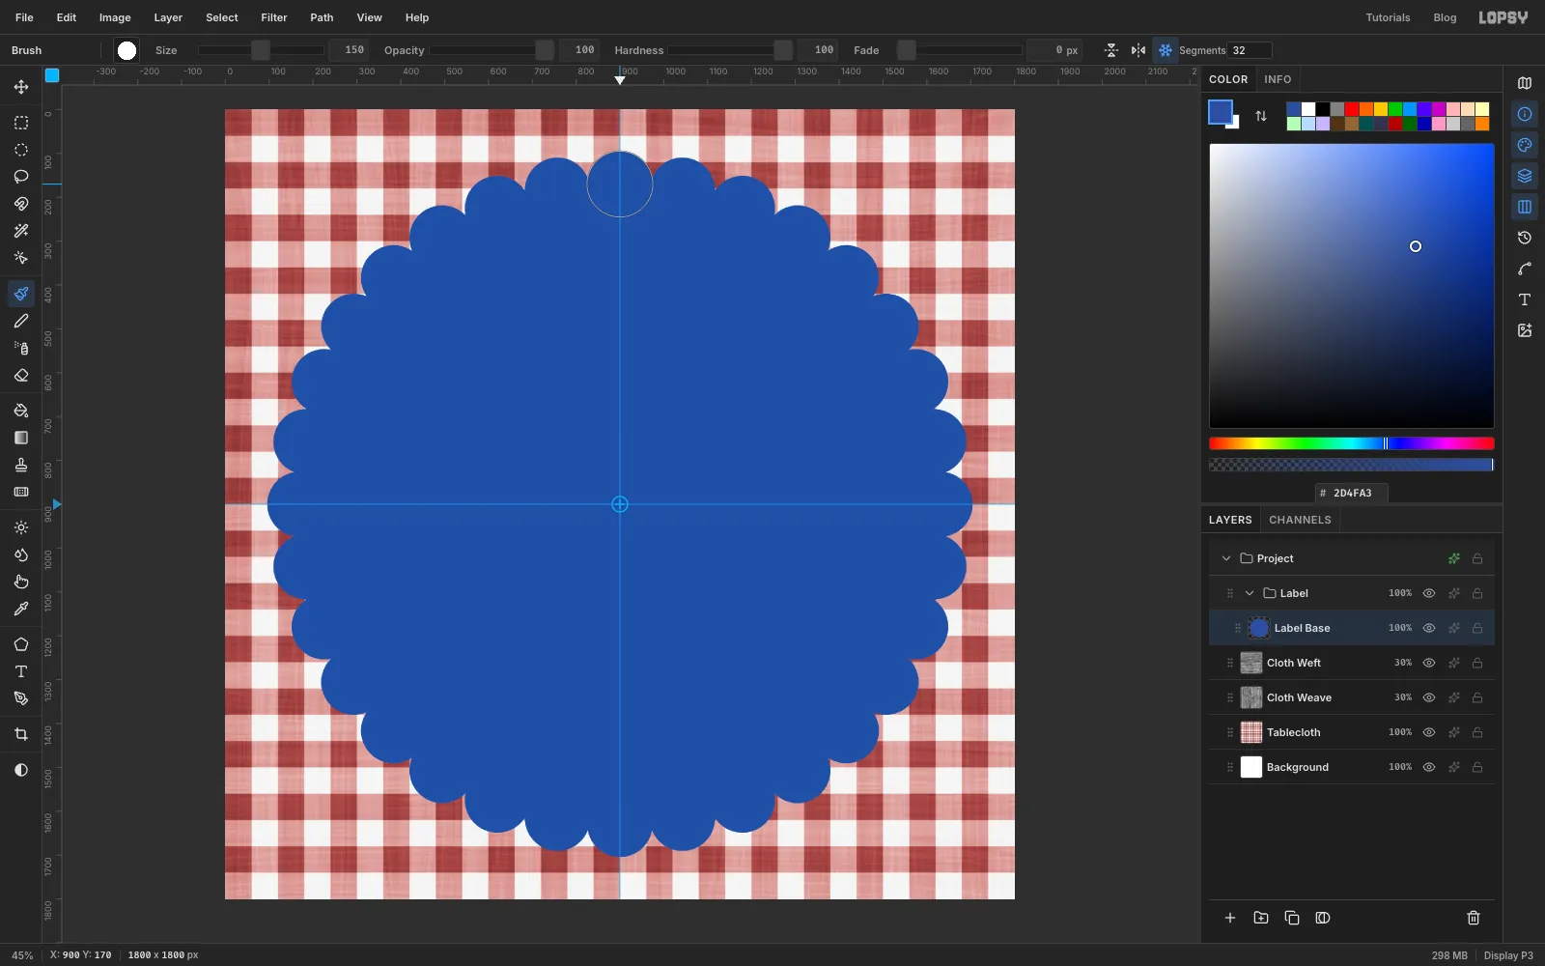Select the Polygon shape tool
Image resolution: width=1545 pixels, height=966 pixels.
pos(20,644)
